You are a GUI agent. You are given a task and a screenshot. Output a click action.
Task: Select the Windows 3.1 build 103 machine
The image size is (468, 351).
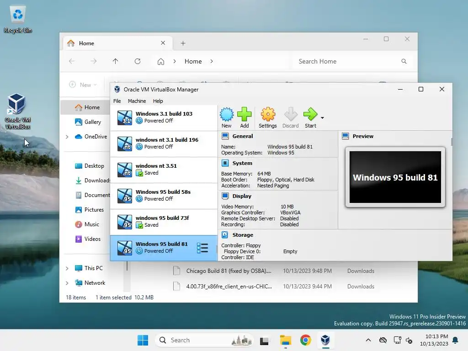tap(164, 117)
